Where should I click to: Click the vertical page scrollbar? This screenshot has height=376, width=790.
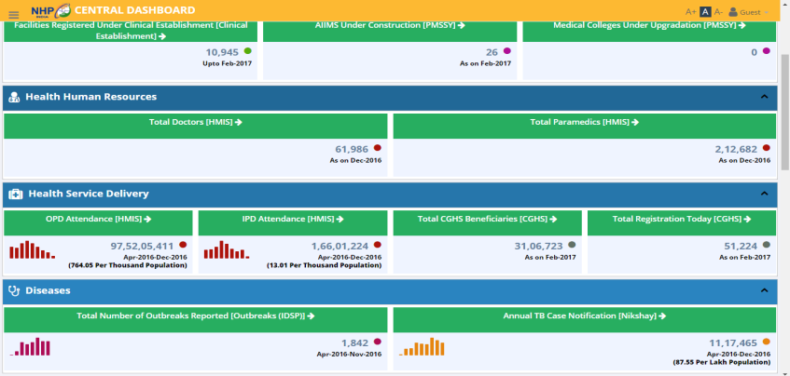click(x=784, y=186)
